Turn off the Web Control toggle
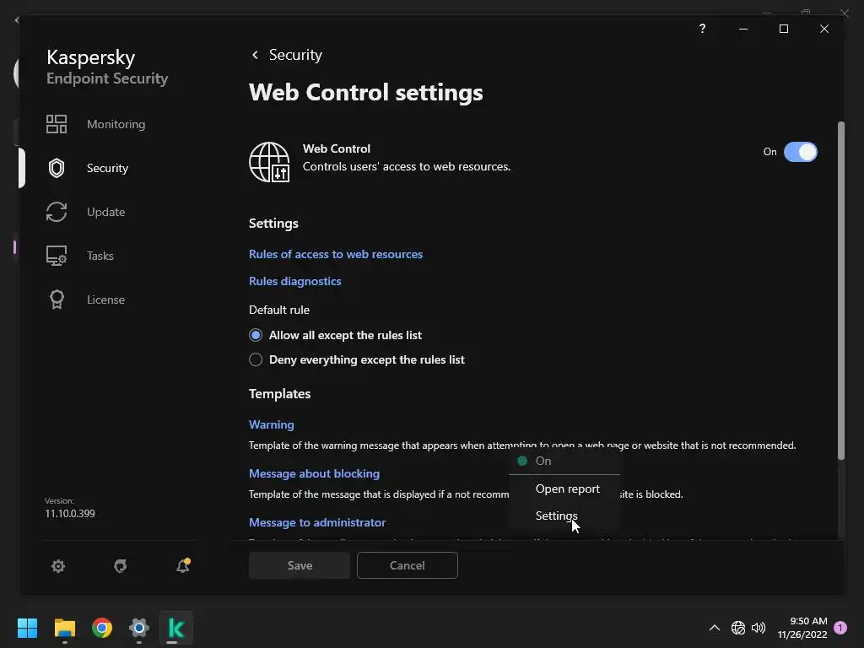This screenshot has width=864, height=648. (x=800, y=152)
